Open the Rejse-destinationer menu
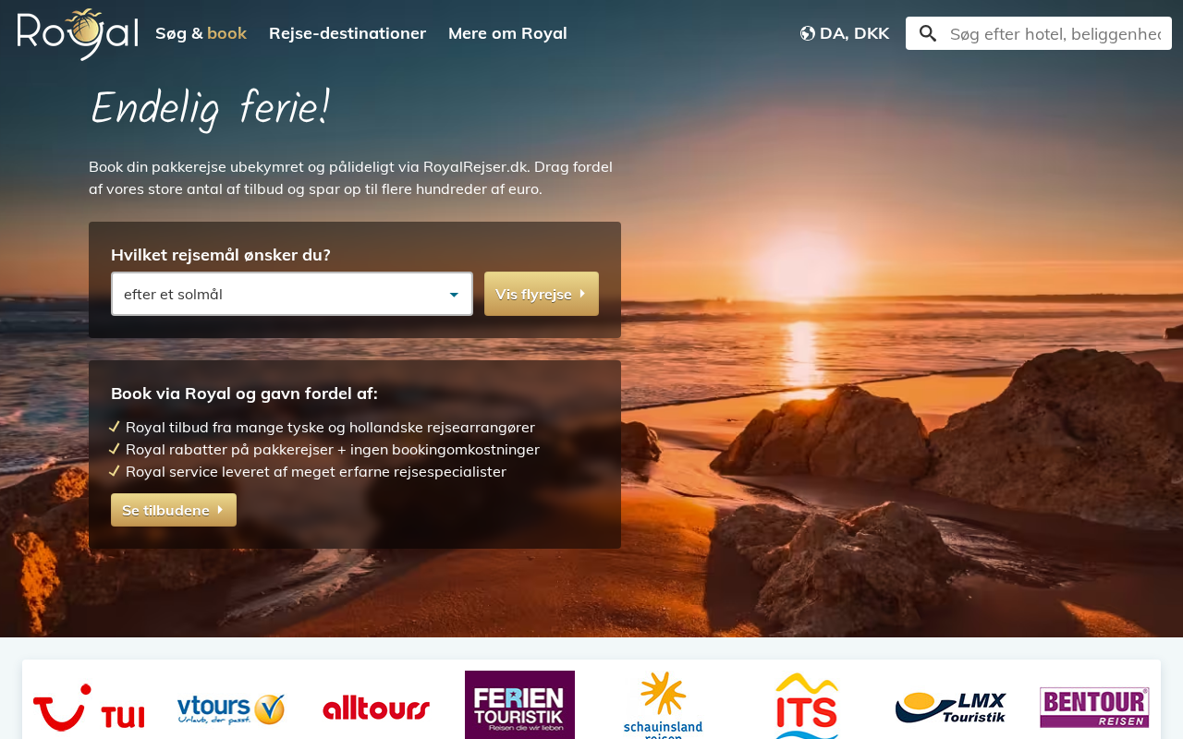1183x739 pixels. pos(348,33)
